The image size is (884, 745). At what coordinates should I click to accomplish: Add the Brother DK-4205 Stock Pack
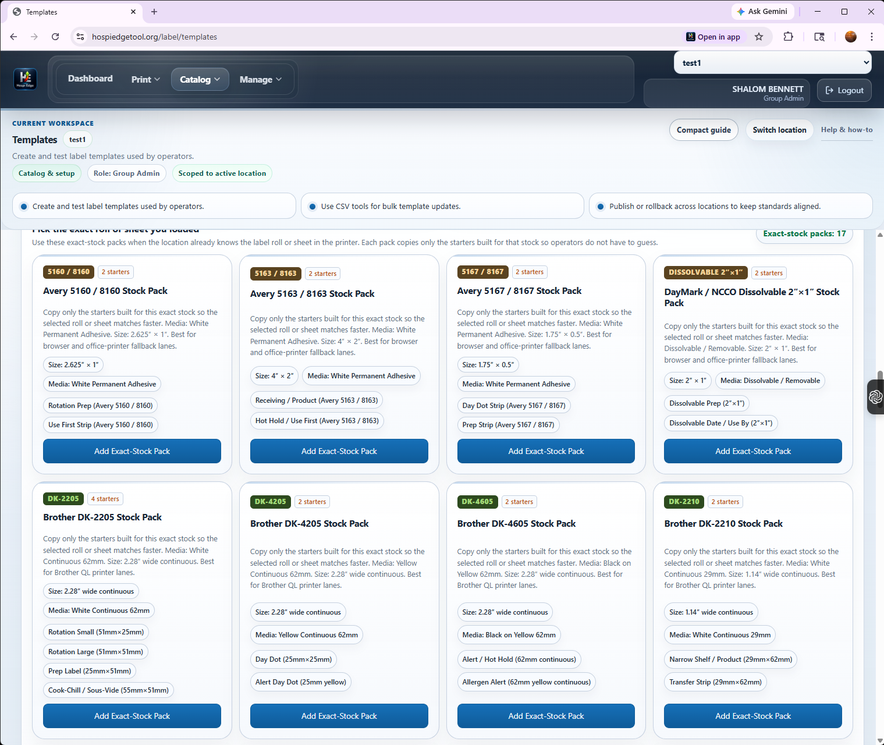pyautogui.click(x=339, y=716)
